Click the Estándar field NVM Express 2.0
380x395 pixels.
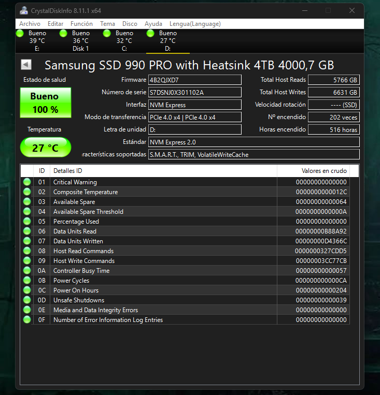[x=254, y=142]
